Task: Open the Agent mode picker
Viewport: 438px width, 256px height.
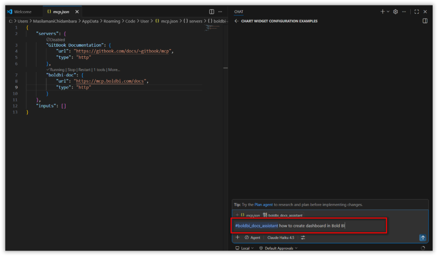Action: [x=252, y=238]
